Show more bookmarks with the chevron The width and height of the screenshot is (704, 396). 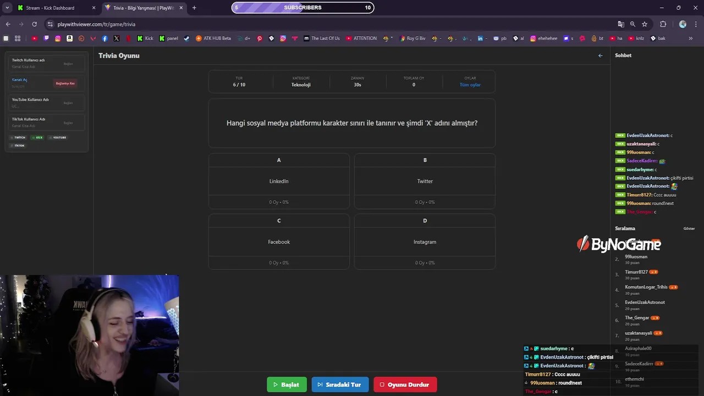coord(691,38)
